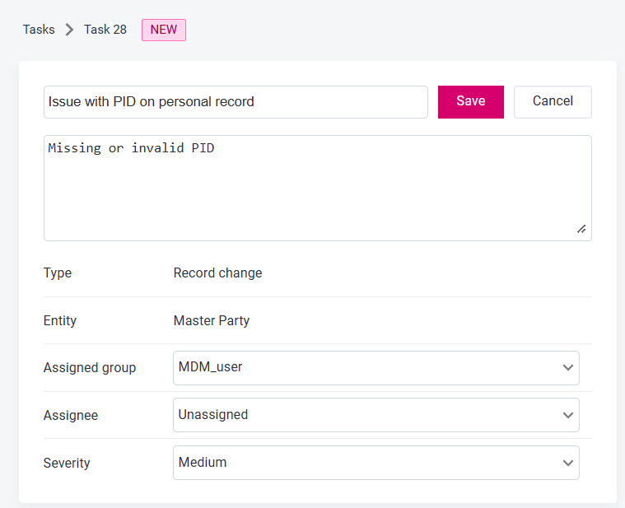Open the Assigned group dropdown showing MDM_user

pos(375,367)
